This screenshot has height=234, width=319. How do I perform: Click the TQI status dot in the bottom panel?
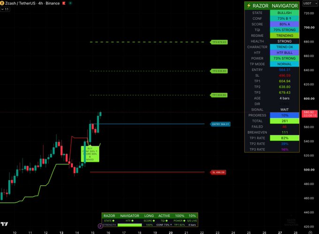point(167,220)
